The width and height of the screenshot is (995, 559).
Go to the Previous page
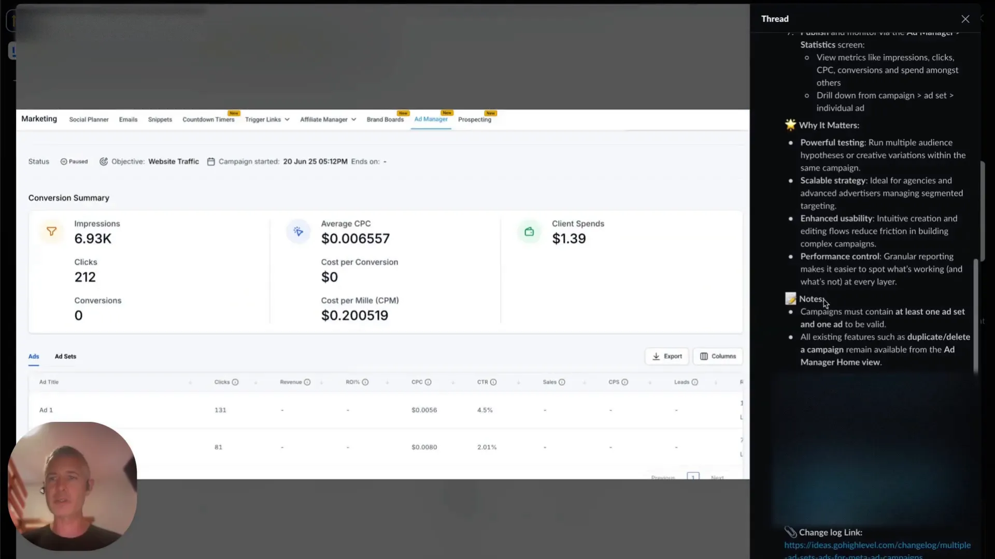663,477
